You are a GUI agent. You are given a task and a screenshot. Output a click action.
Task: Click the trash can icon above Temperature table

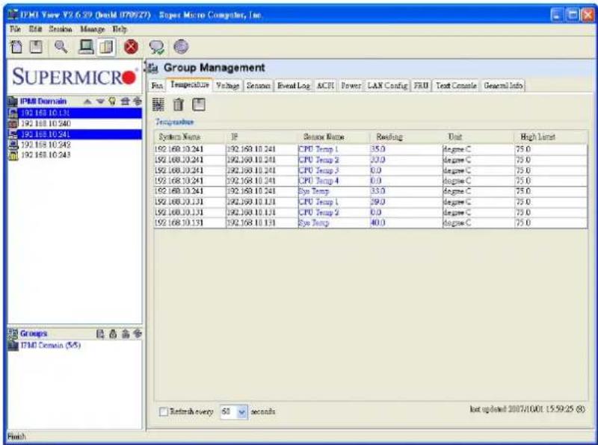[179, 105]
